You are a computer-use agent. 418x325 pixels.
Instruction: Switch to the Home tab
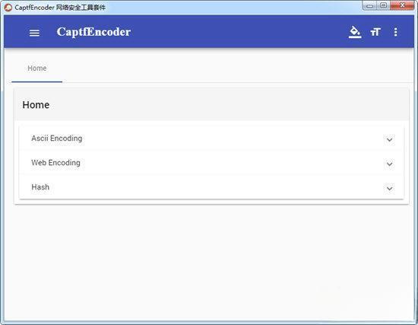click(37, 69)
